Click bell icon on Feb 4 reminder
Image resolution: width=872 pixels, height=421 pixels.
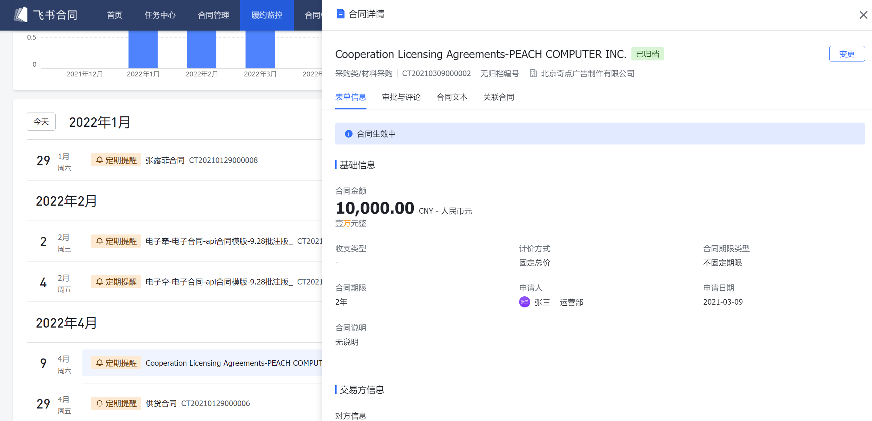point(99,281)
